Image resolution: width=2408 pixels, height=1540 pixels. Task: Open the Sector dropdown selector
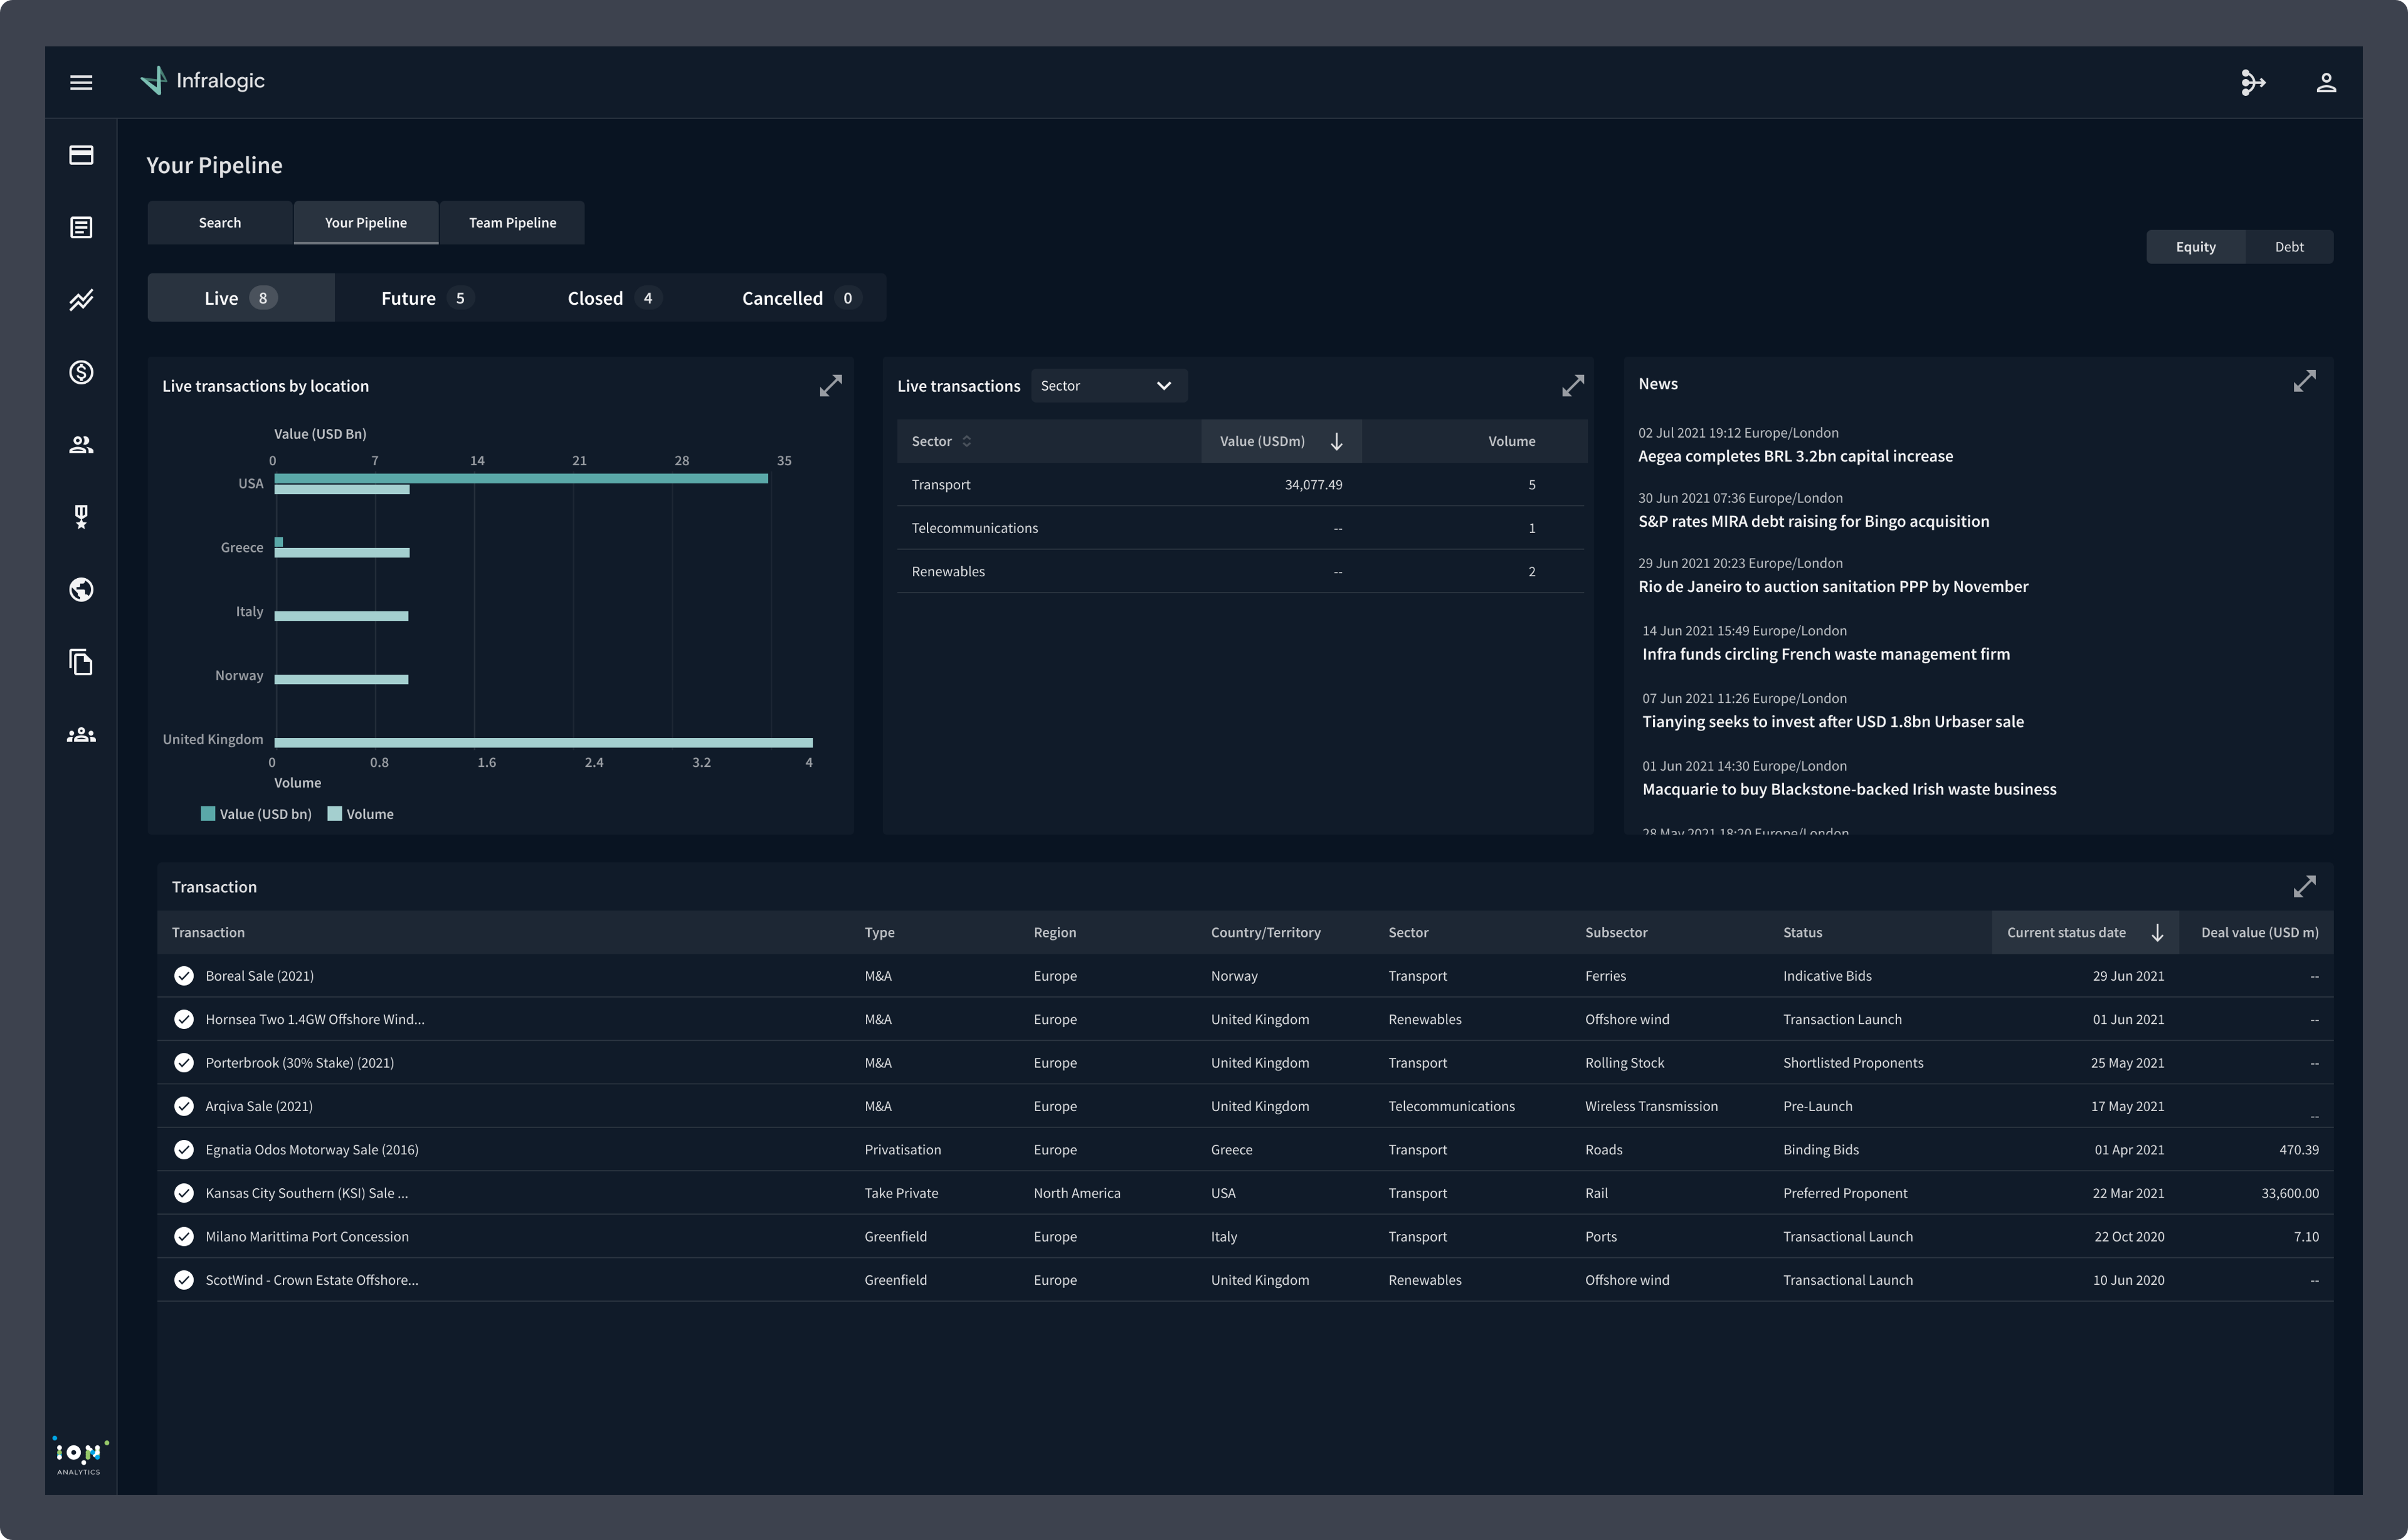pyautogui.click(x=1108, y=386)
